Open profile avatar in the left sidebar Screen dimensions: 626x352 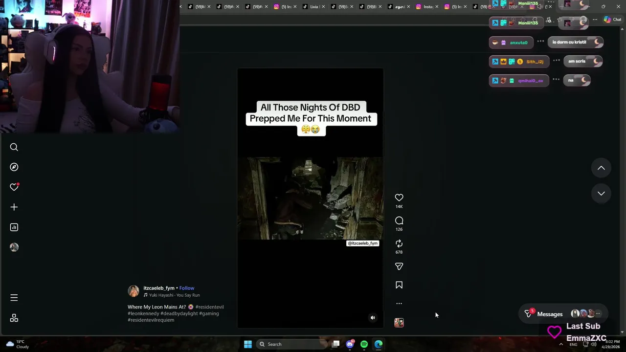pyautogui.click(x=14, y=247)
